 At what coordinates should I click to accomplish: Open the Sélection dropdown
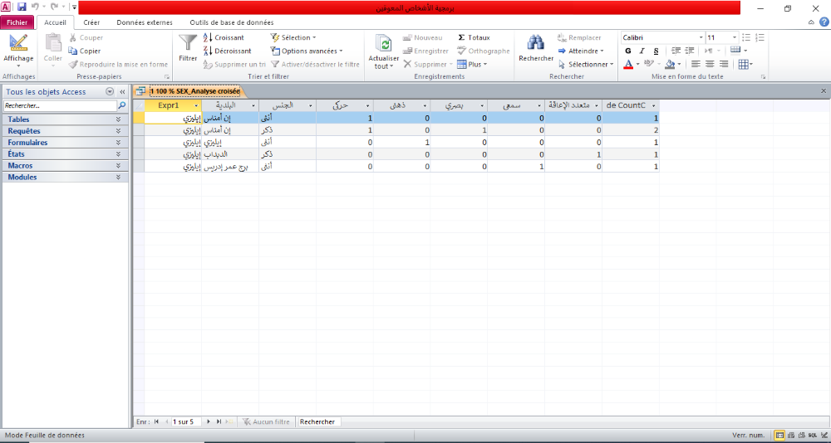point(293,37)
